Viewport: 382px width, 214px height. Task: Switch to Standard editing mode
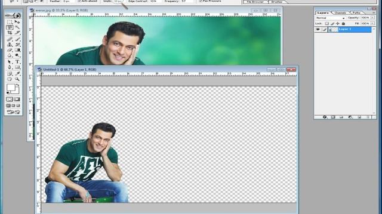(10, 99)
